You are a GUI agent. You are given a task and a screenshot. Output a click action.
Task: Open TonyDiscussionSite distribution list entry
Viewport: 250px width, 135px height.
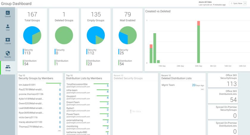coord(77,84)
